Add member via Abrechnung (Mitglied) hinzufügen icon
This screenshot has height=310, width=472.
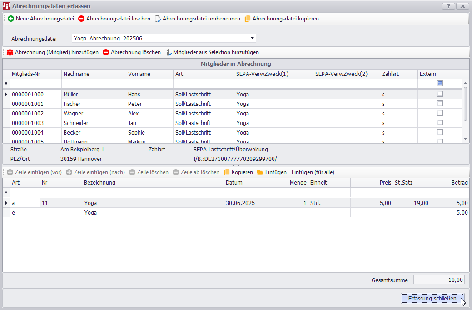[10, 52]
